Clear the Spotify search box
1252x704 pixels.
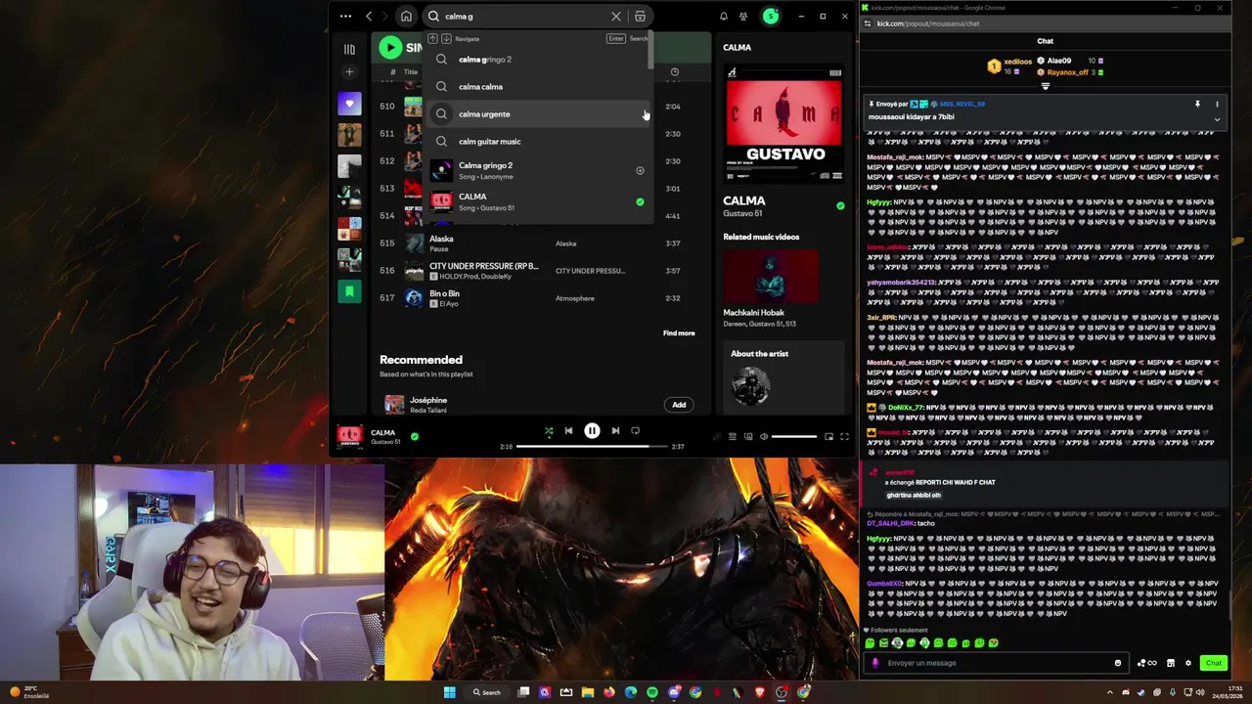(616, 17)
